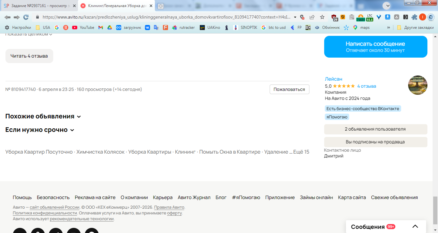Open the USA bookmarks folder

coord(43,28)
